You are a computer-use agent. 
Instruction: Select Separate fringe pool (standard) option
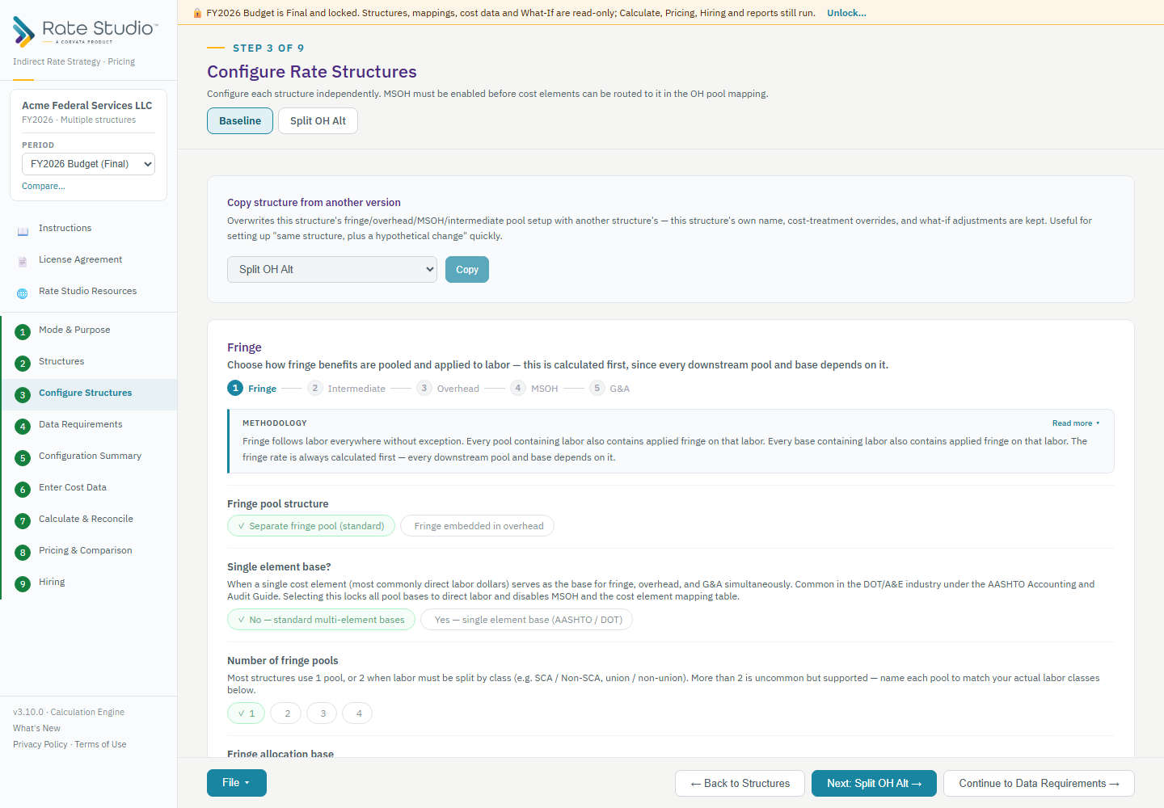(311, 526)
